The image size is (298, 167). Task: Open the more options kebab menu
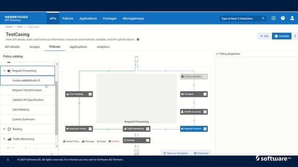click(295, 36)
